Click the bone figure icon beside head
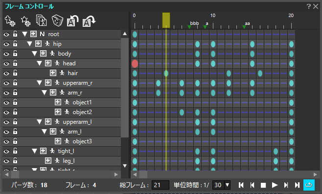Image resolution: width=322 pixels, height=194 pixels. (x=57, y=63)
